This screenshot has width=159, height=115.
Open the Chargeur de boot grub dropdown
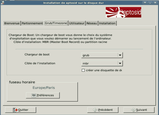[x=102, y=55]
